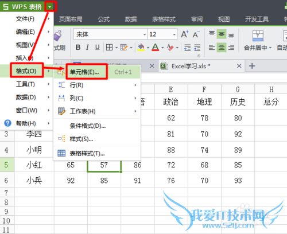
Task: Open 表格样式(T)... option
Action: point(87,153)
